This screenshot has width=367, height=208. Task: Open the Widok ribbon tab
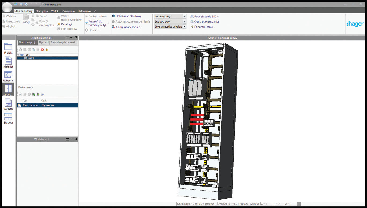point(55,11)
